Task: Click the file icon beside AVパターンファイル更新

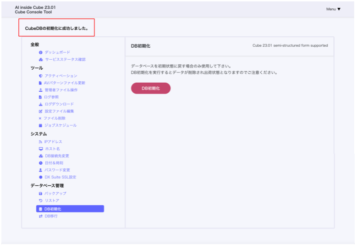Action: click(x=40, y=83)
